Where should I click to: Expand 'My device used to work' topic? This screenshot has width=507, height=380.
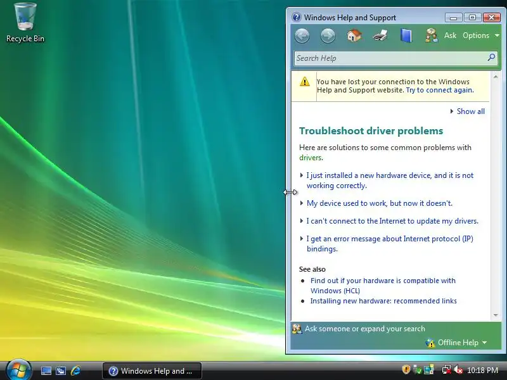pos(379,203)
